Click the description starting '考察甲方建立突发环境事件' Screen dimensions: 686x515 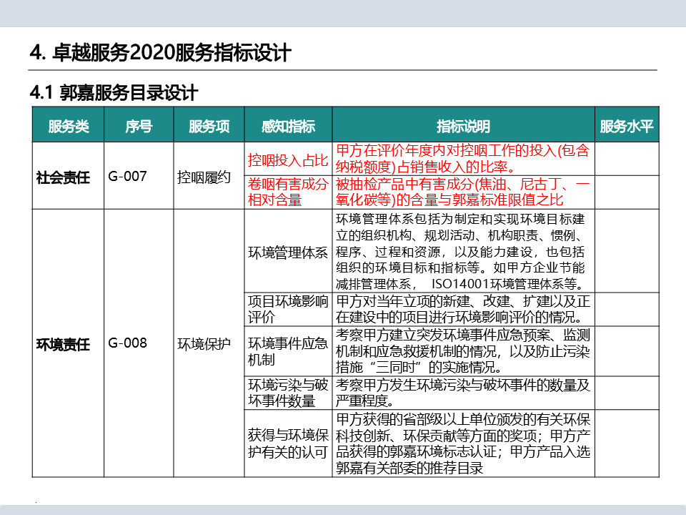463,351
